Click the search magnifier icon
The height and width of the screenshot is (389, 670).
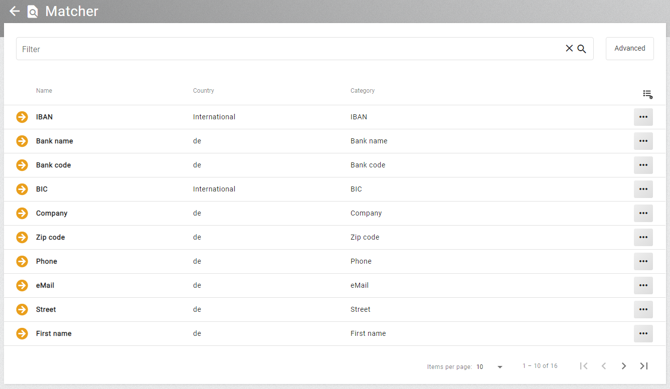[581, 48]
